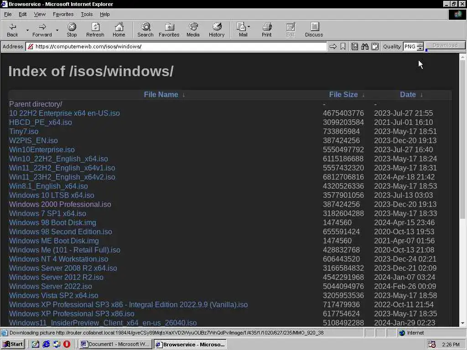Open Windows NT 4 Workstation.iso link
Viewport: 467px width, 350px height.
[x=59, y=259]
